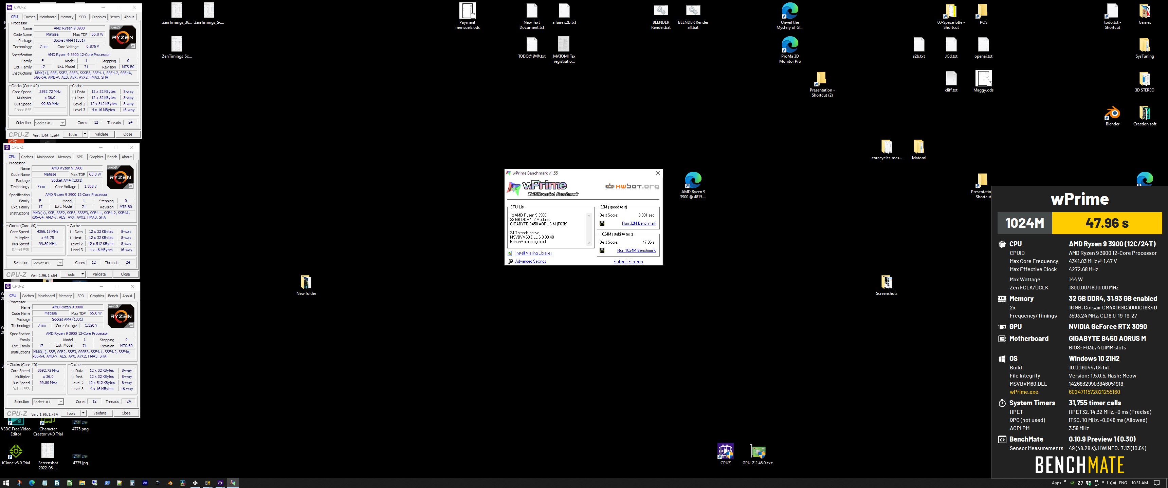Click save icon for 1024M stability test score
This screenshot has width=1168, height=488.
pos(602,250)
